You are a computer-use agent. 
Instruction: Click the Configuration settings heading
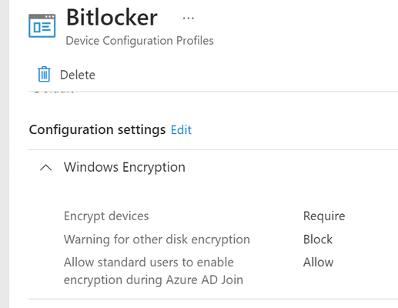tap(97, 129)
